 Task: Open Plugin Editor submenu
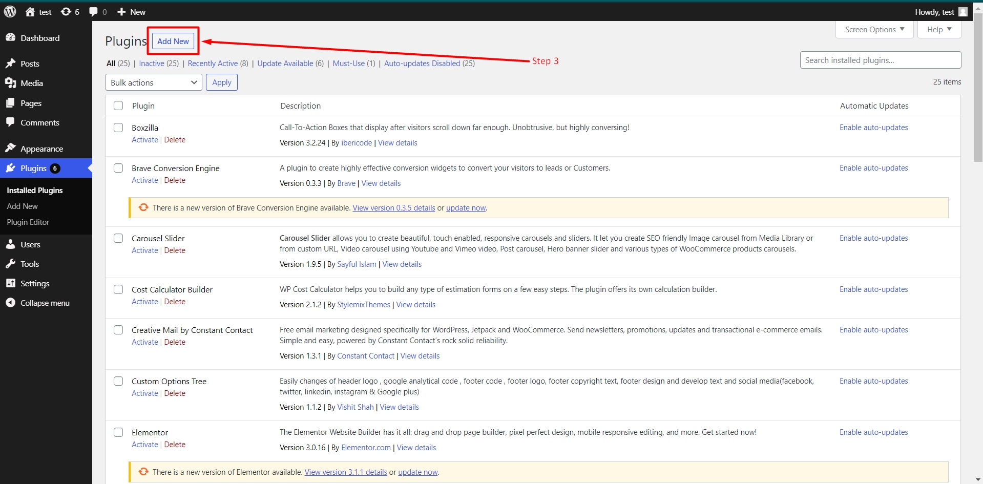[x=28, y=222]
